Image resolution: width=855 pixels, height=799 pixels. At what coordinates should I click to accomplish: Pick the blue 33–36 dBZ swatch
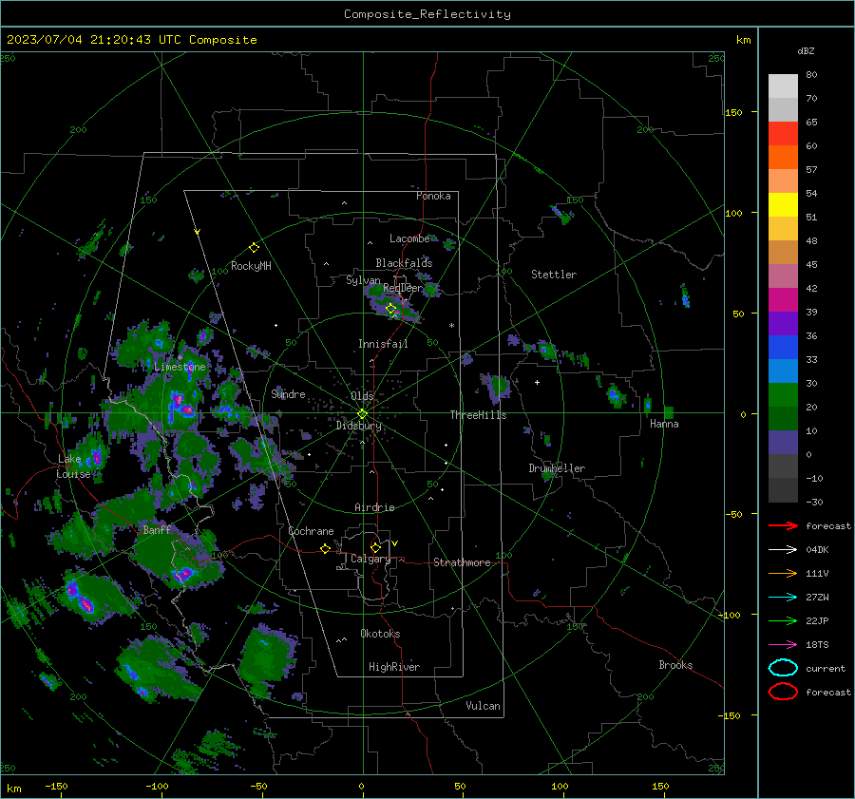783,348
